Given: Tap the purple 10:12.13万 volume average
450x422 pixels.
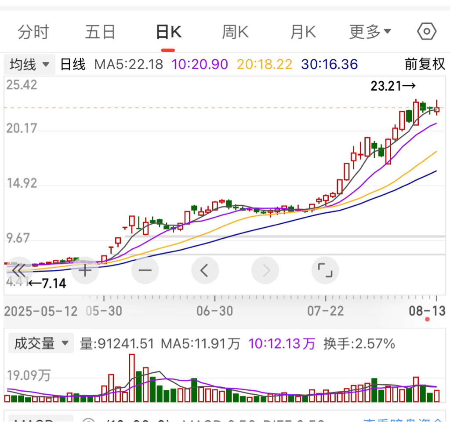Looking at the screenshot, I should (x=282, y=343).
